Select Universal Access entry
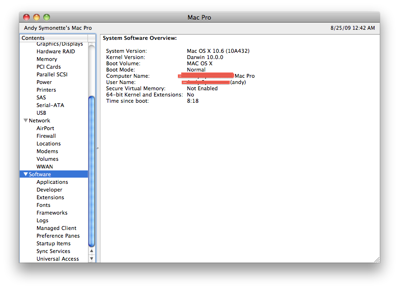Image resolution: width=399 pixels, height=289 pixels. click(x=58, y=259)
